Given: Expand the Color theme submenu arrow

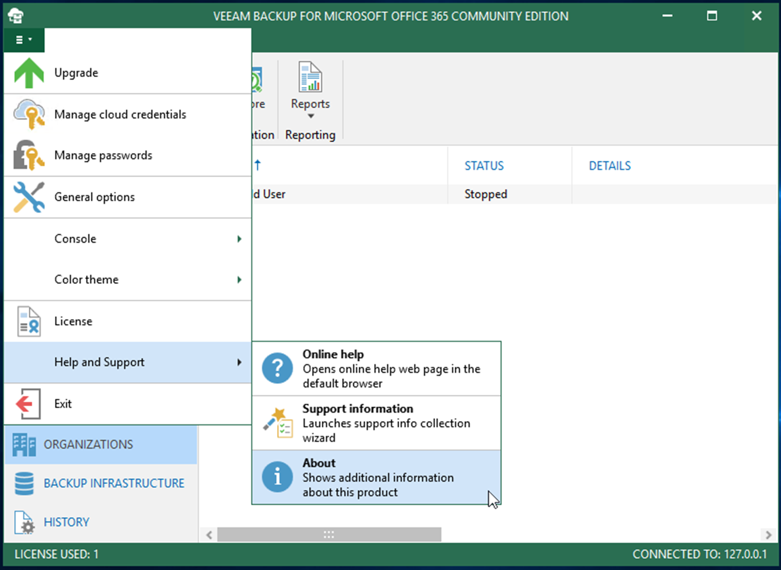Looking at the screenshot, I should click(239, 280).
